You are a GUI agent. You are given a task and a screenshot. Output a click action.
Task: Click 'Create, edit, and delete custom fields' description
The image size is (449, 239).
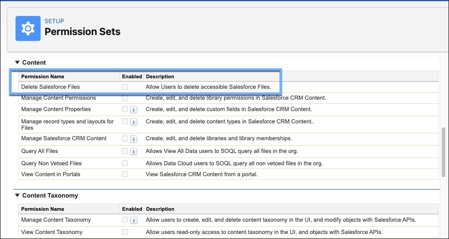(x=229, y=109)
